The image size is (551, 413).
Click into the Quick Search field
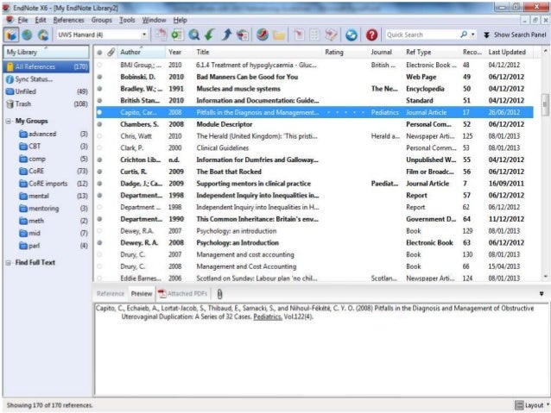tap(422, 34)
